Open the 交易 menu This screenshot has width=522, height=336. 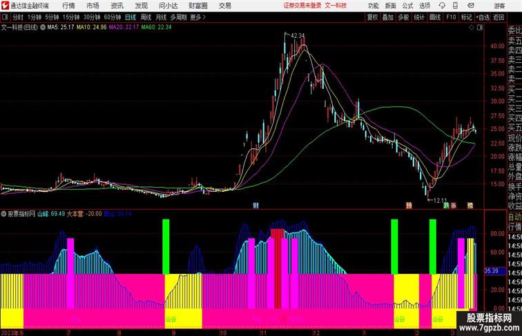point(225,6)
